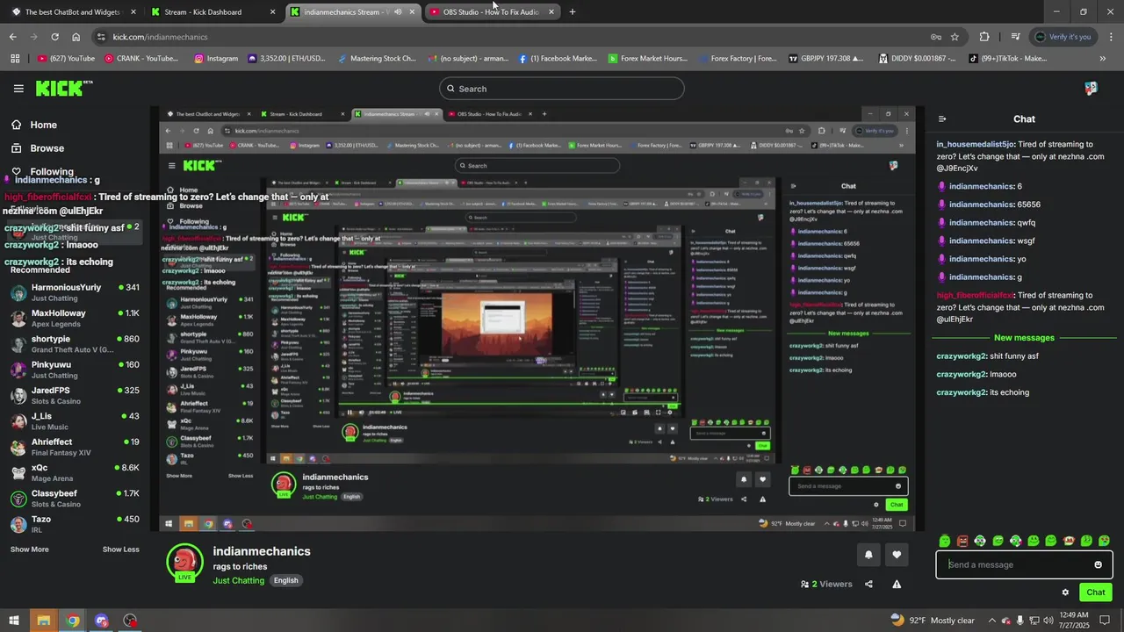Open Classybeef channel in Recommended list
The image size is (1124, 632).
[75, 499]
